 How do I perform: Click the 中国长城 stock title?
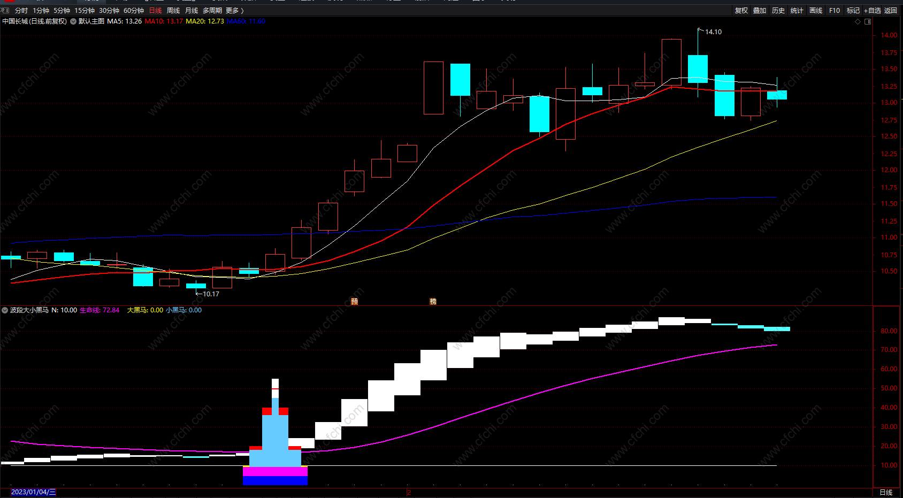click(x=35, y=21)
